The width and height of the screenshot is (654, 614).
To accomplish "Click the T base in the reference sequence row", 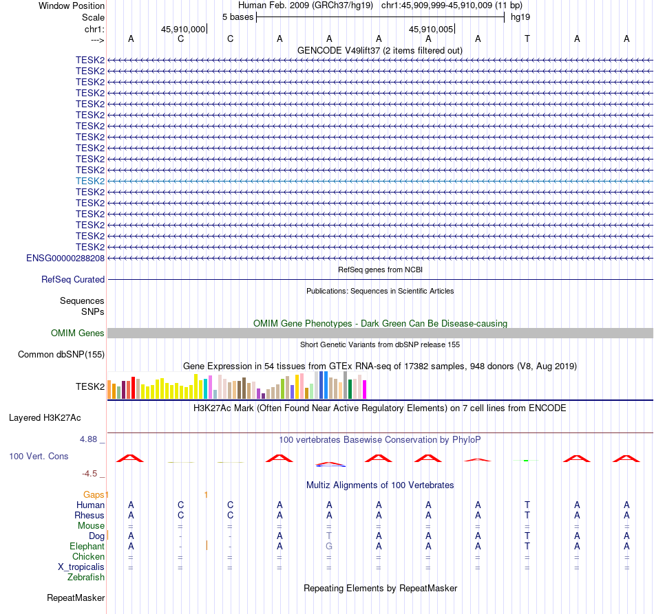I will pos(527,39).
